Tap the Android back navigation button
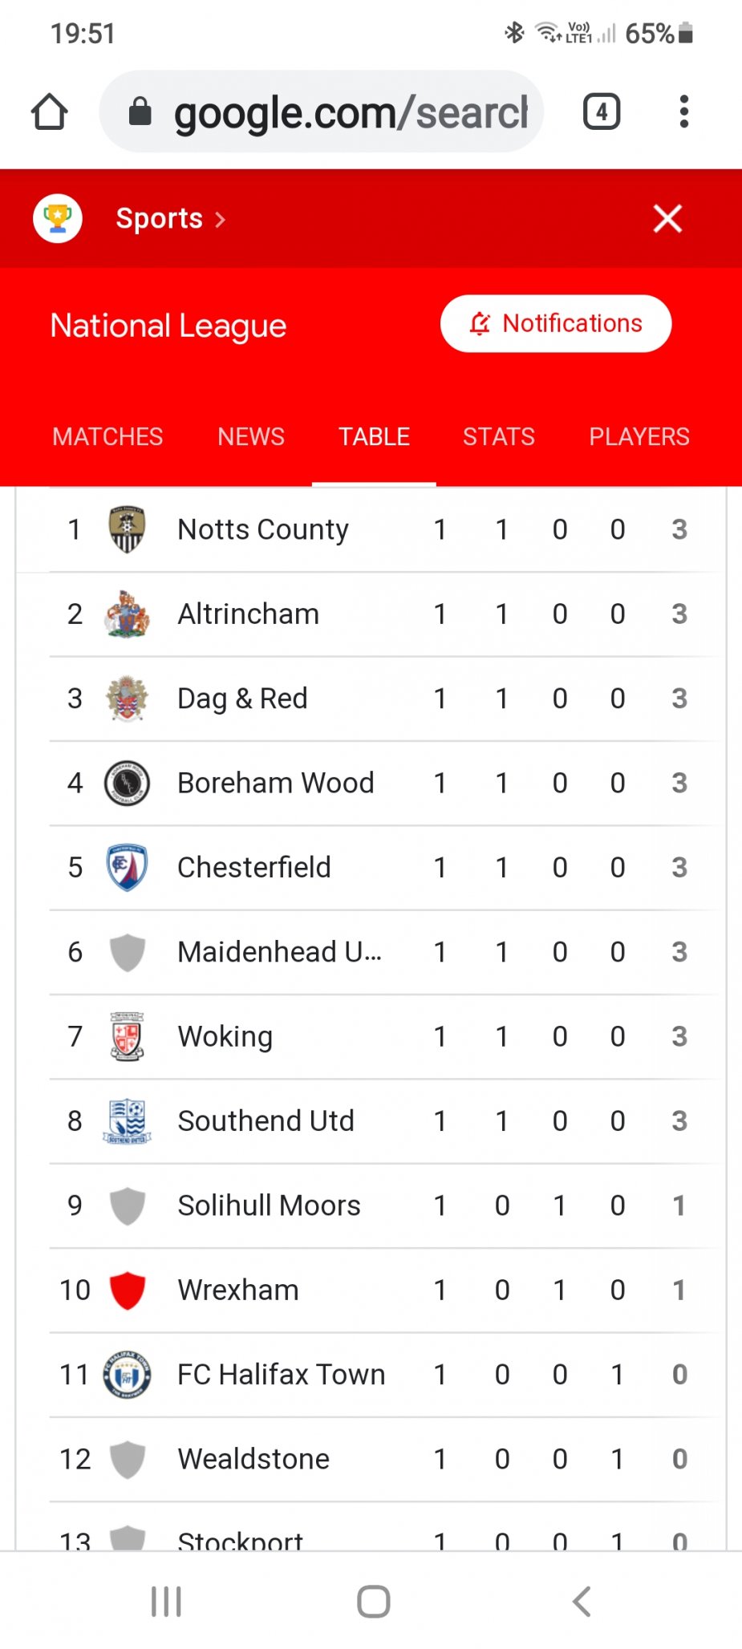 coord(582,1602)
